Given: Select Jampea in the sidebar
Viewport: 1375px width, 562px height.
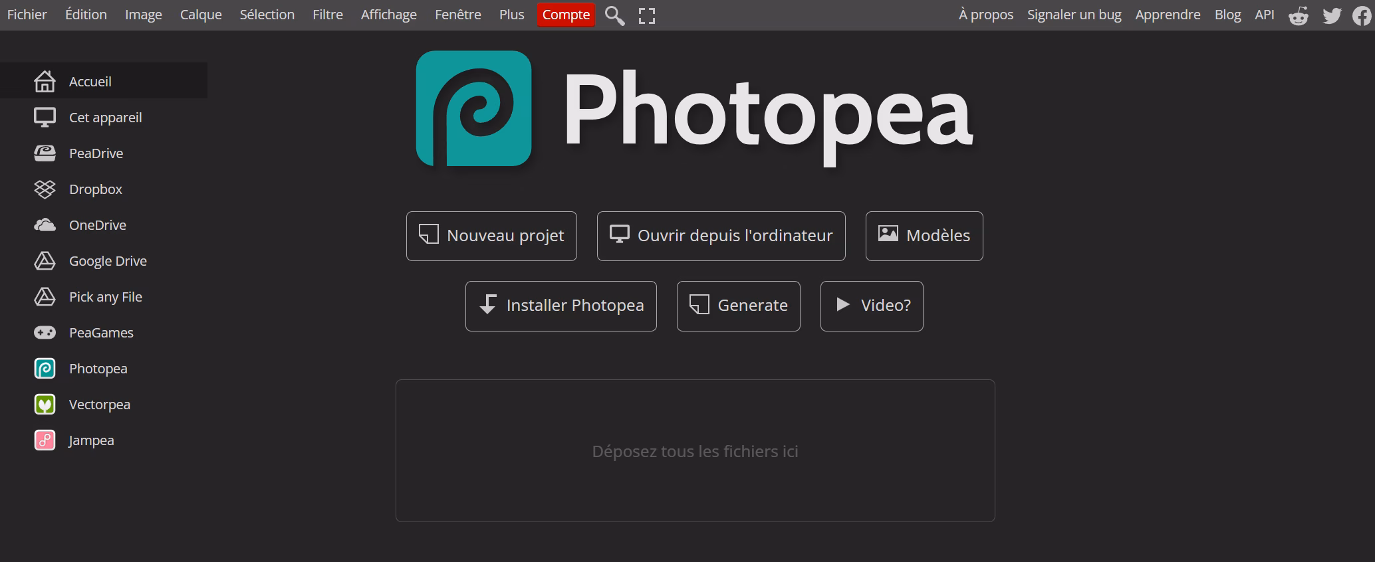Looking at the screenshot, I should point(104,440).
